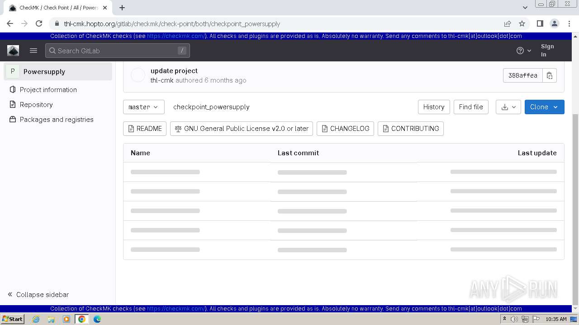
Task: Launch Internet Explorer from taskbar
Action: [x=36, y=319]
